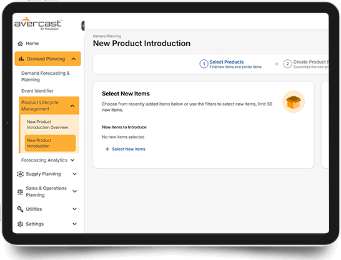Viewport: 341px width, 260px height.
Task: Expand the Forecasting Analytics chevron
Action: tap(72, 160)
